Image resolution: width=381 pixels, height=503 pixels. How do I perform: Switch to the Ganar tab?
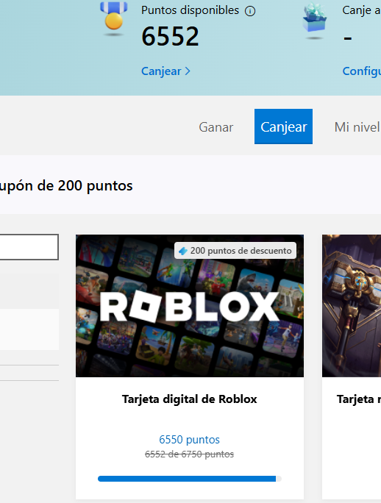pyautogui.click(x=216, y=127)
